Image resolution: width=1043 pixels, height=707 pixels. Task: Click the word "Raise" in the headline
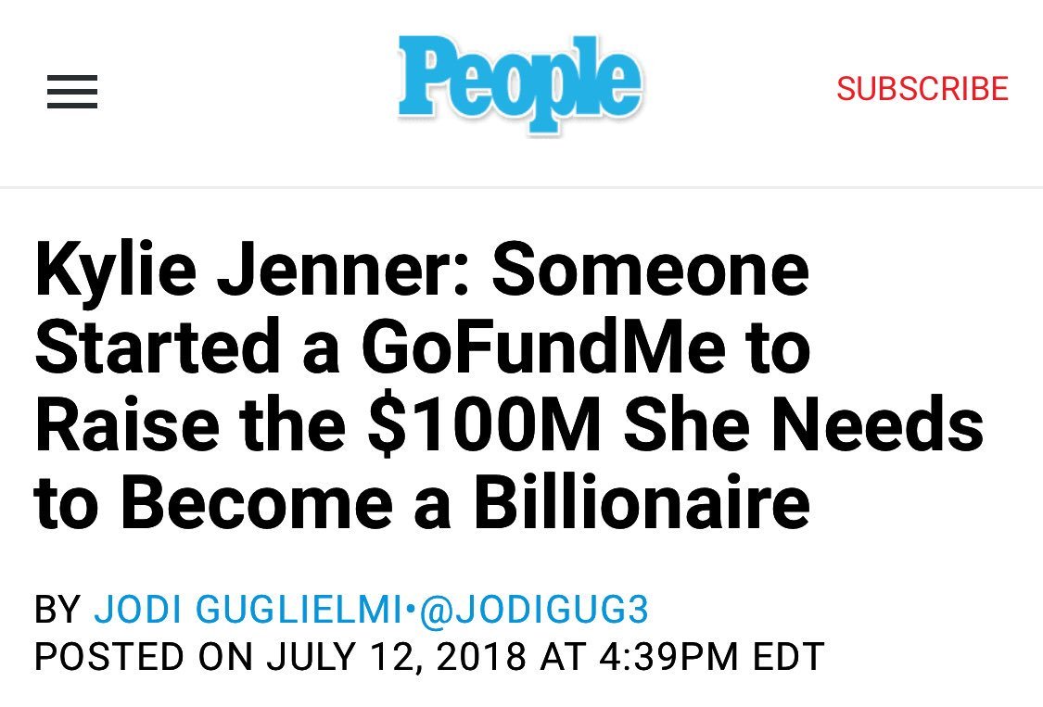[125, 425]
